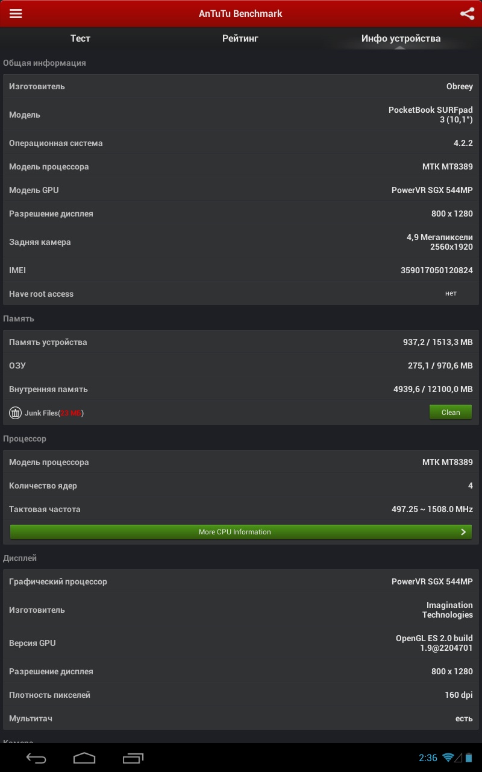The image size is (482, 772).
Task: Switch to the Тест tab
Action: coord(80,39)
